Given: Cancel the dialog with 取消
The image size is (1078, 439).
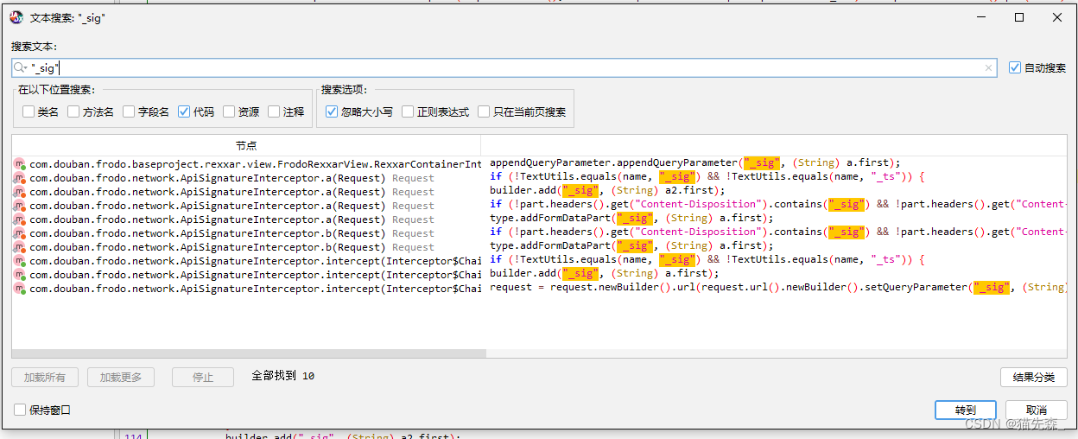Looking at the screenshot, I should click(1037, 410).
